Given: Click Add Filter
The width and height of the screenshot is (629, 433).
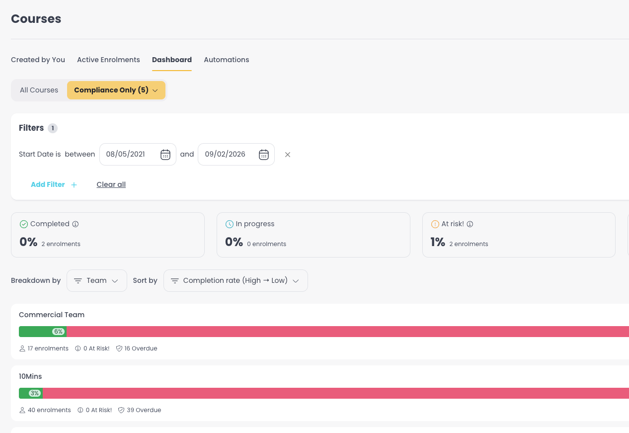Looking at the screenshot, I should click(54, 185).
